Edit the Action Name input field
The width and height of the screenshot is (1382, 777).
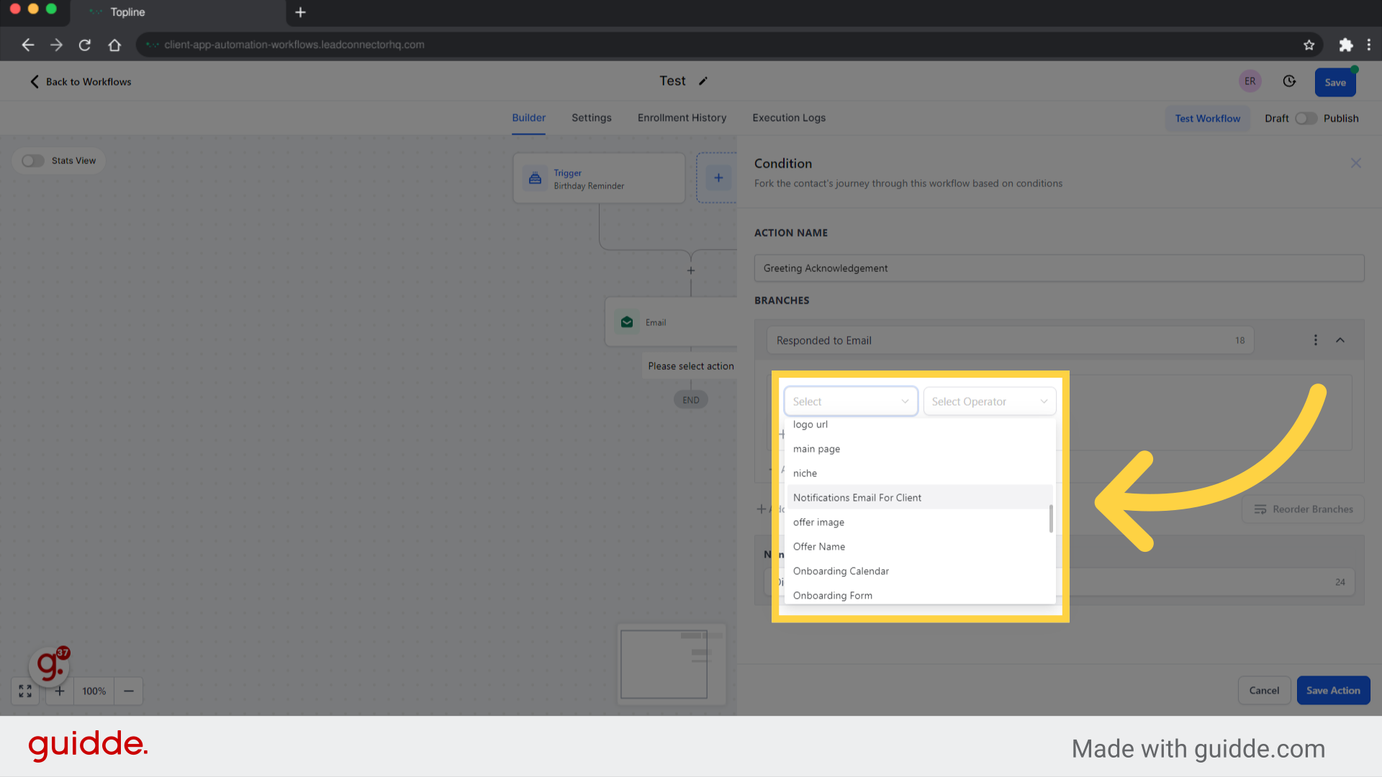[x=1059, y=268]
